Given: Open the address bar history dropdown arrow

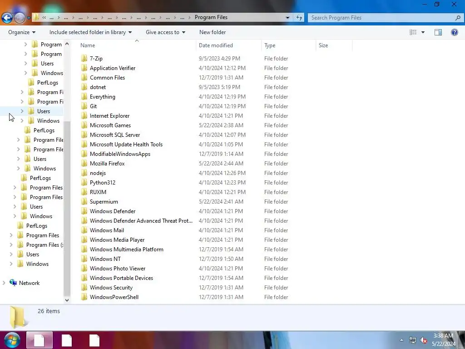Looking at the screenshot, I should click(287, 18).
